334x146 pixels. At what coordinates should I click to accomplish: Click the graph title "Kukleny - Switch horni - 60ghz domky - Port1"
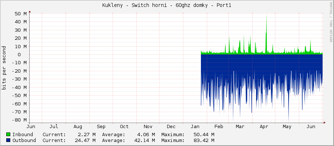(x=166, y=5)
